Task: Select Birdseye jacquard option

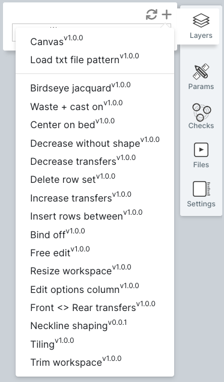Action: [95, 87]
